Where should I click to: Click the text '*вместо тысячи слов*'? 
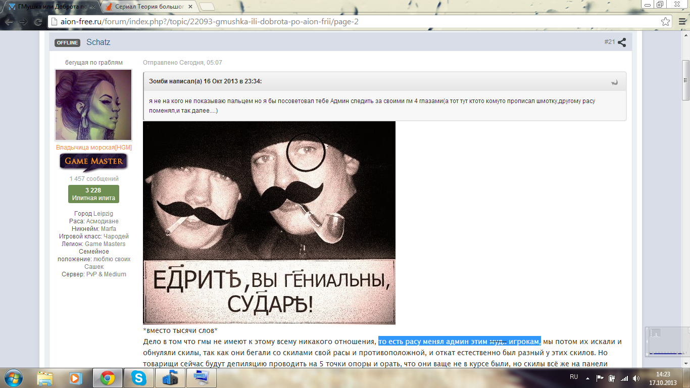pyautogui.click(x=180, y=331)
